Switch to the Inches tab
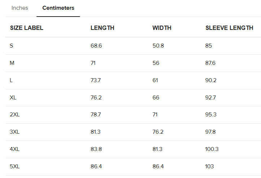This screenshot has width=261, height=178. (19, 8)
